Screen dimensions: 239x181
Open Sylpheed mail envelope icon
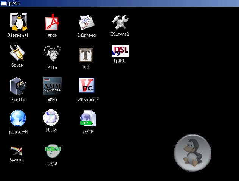point(87,23)
